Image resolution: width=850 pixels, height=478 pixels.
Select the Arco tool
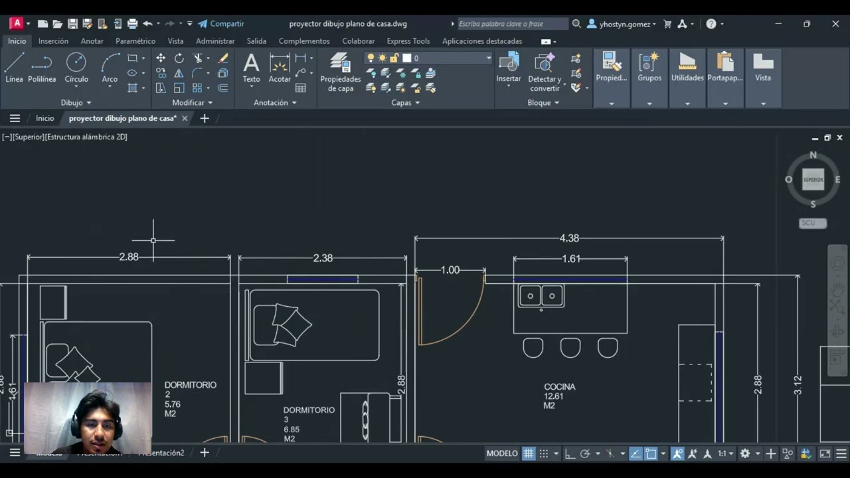[x=110, y=68]
